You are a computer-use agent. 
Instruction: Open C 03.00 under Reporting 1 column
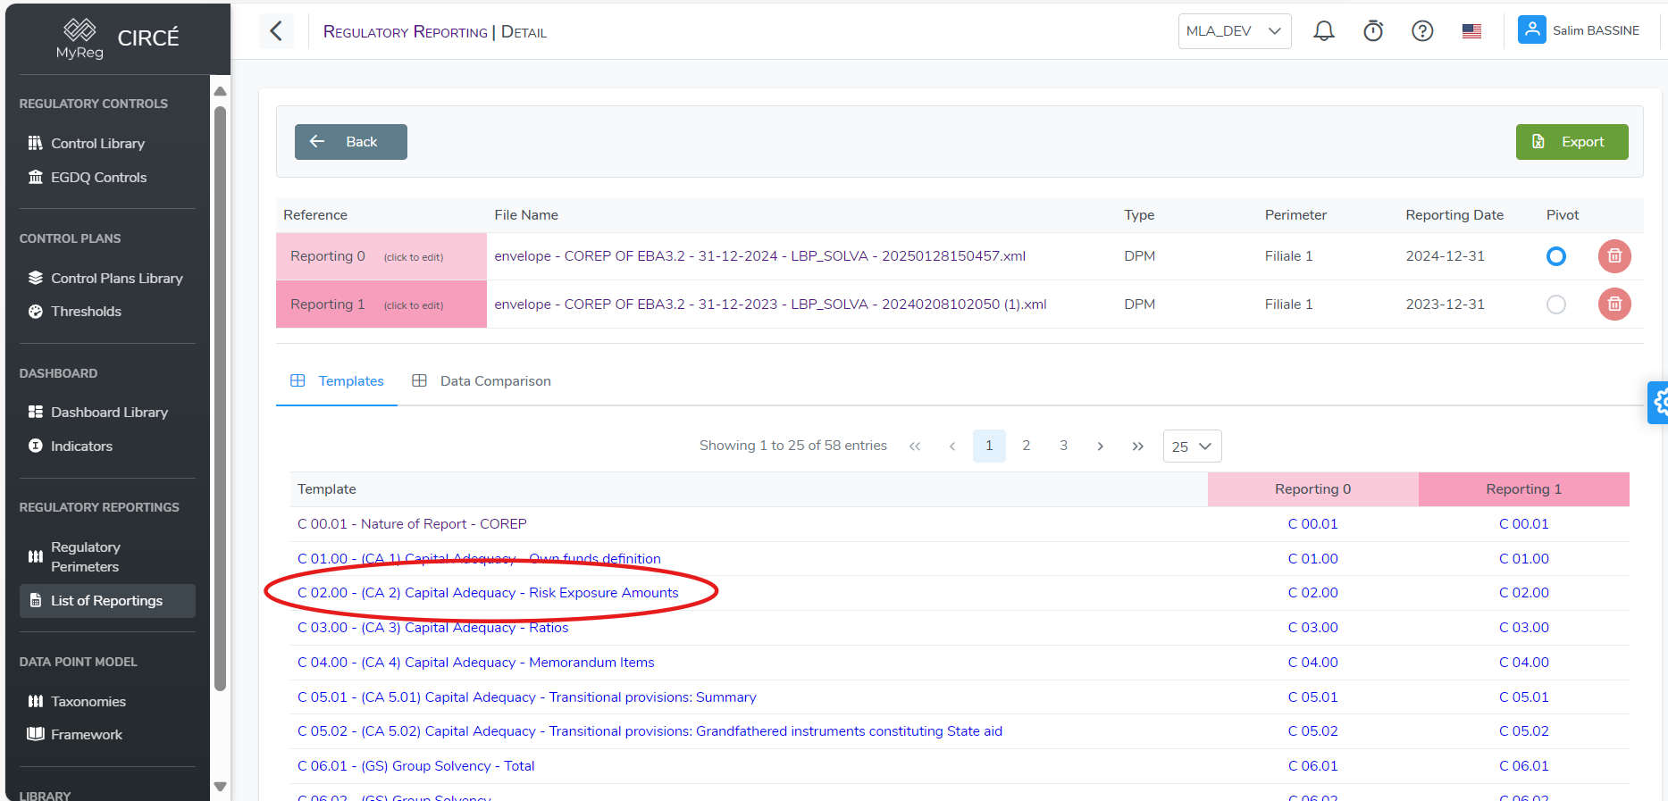point(1523,628)
